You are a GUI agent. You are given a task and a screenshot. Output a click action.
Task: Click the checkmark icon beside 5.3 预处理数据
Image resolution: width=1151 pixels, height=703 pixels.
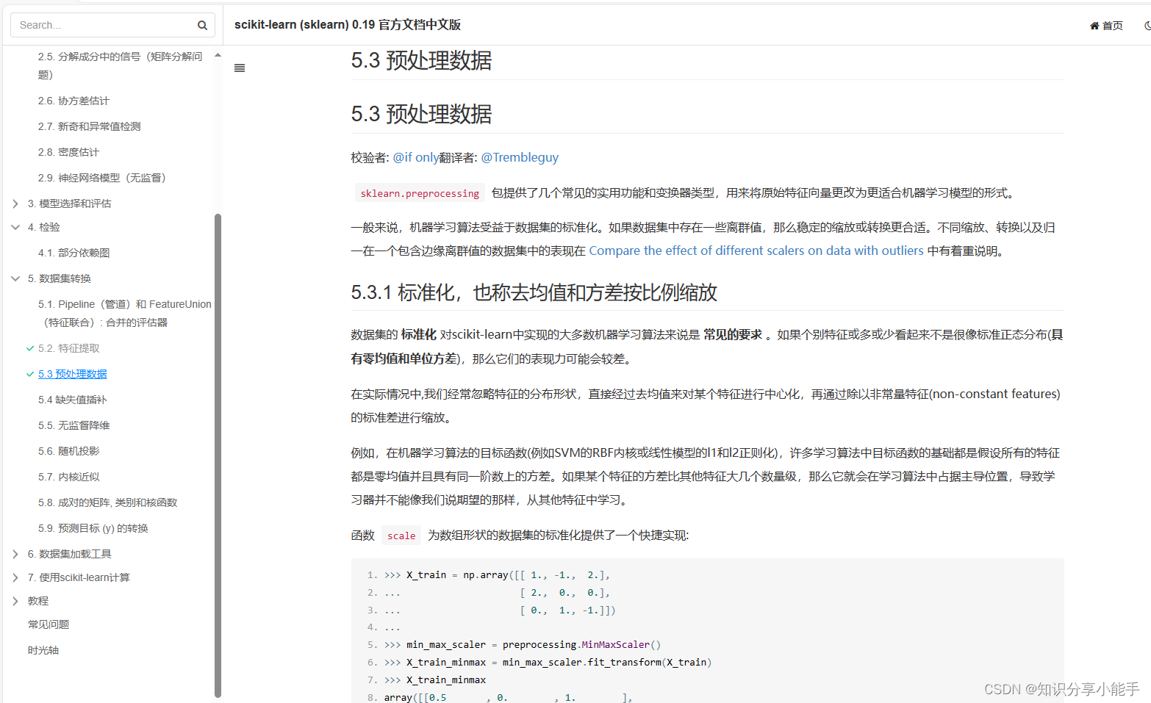[30, 374]
